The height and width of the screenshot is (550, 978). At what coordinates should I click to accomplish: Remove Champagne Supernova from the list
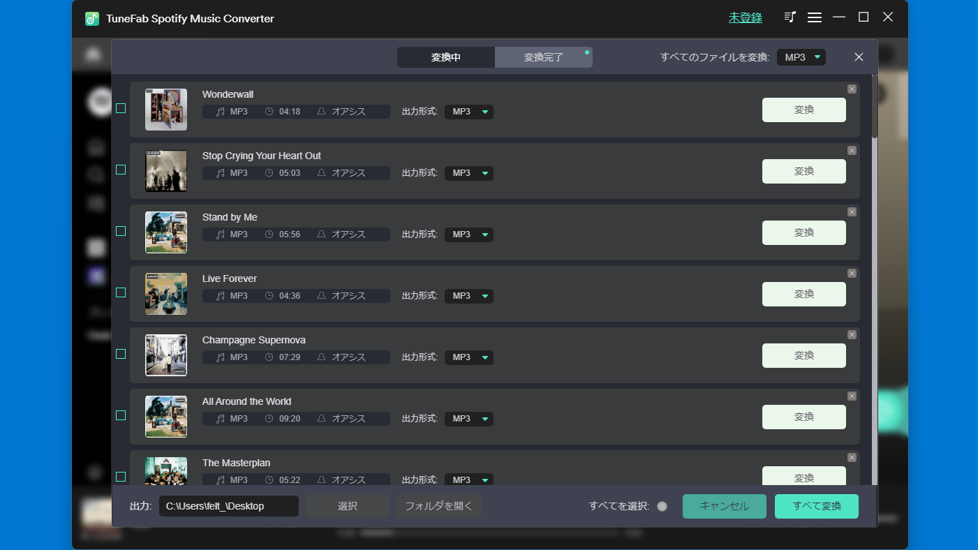(852, 334)
